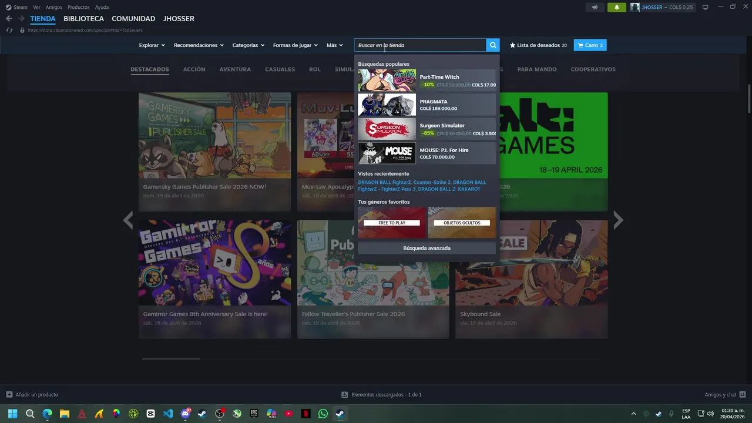Open the Counter-Strike 2 recent link
This screenshot has width=752, height=423.
pyautogui.click(x=432, y=183)
